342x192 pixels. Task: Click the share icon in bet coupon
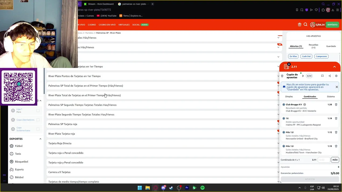click(329, 76)
